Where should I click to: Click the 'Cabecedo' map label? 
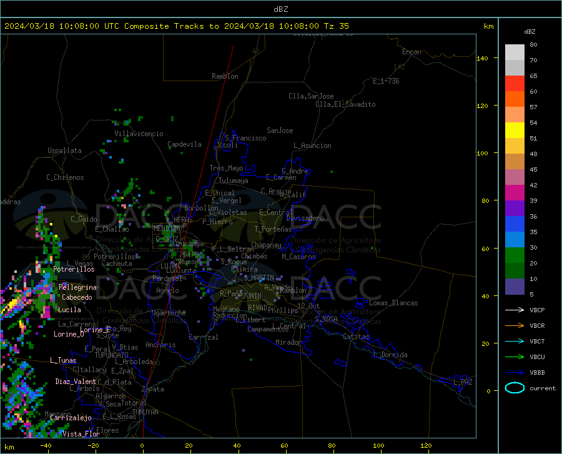(77, 297)
